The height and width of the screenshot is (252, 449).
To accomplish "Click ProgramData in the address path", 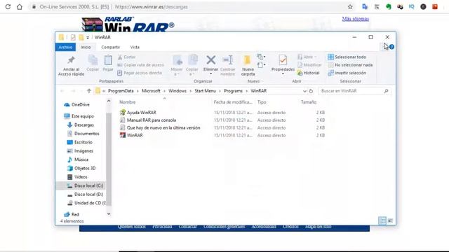I will pos(121,91).
